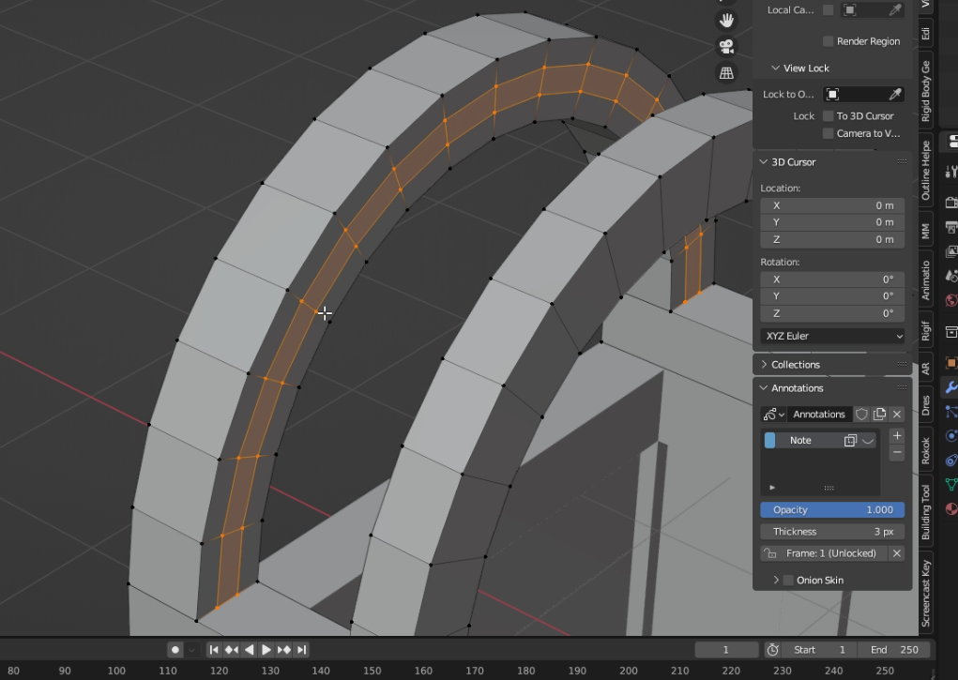Open the annotation data-block browse dropdown

click(773, 415)
